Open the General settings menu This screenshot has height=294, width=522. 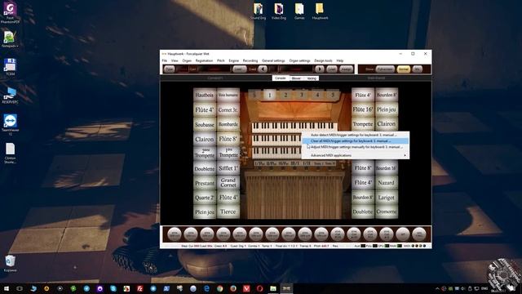click(x=273, y=60)
